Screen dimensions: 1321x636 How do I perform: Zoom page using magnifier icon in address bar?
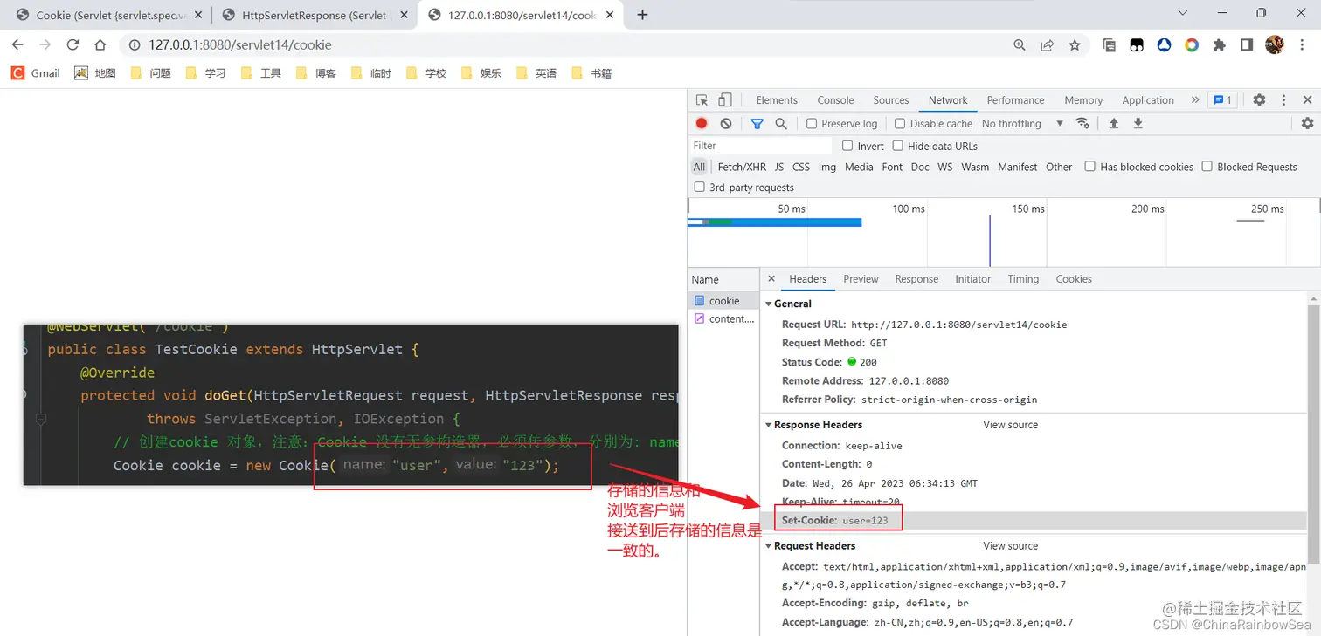pos(1020,45)
